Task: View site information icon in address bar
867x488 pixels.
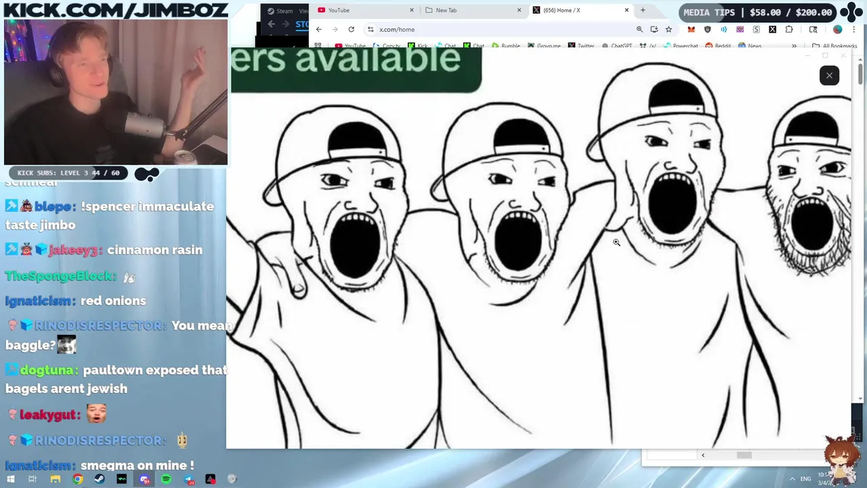Action: 371,29
